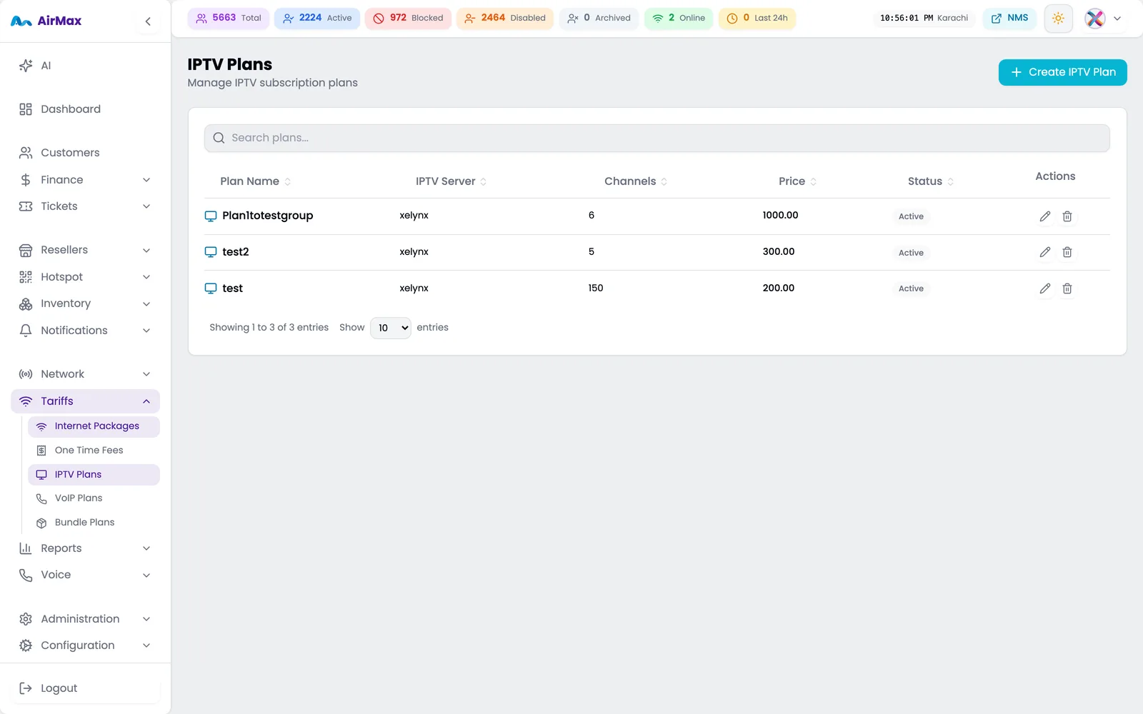Delete the test plan using trash icon
The height and width of the screenshot is (714, 1143).
1067,288
